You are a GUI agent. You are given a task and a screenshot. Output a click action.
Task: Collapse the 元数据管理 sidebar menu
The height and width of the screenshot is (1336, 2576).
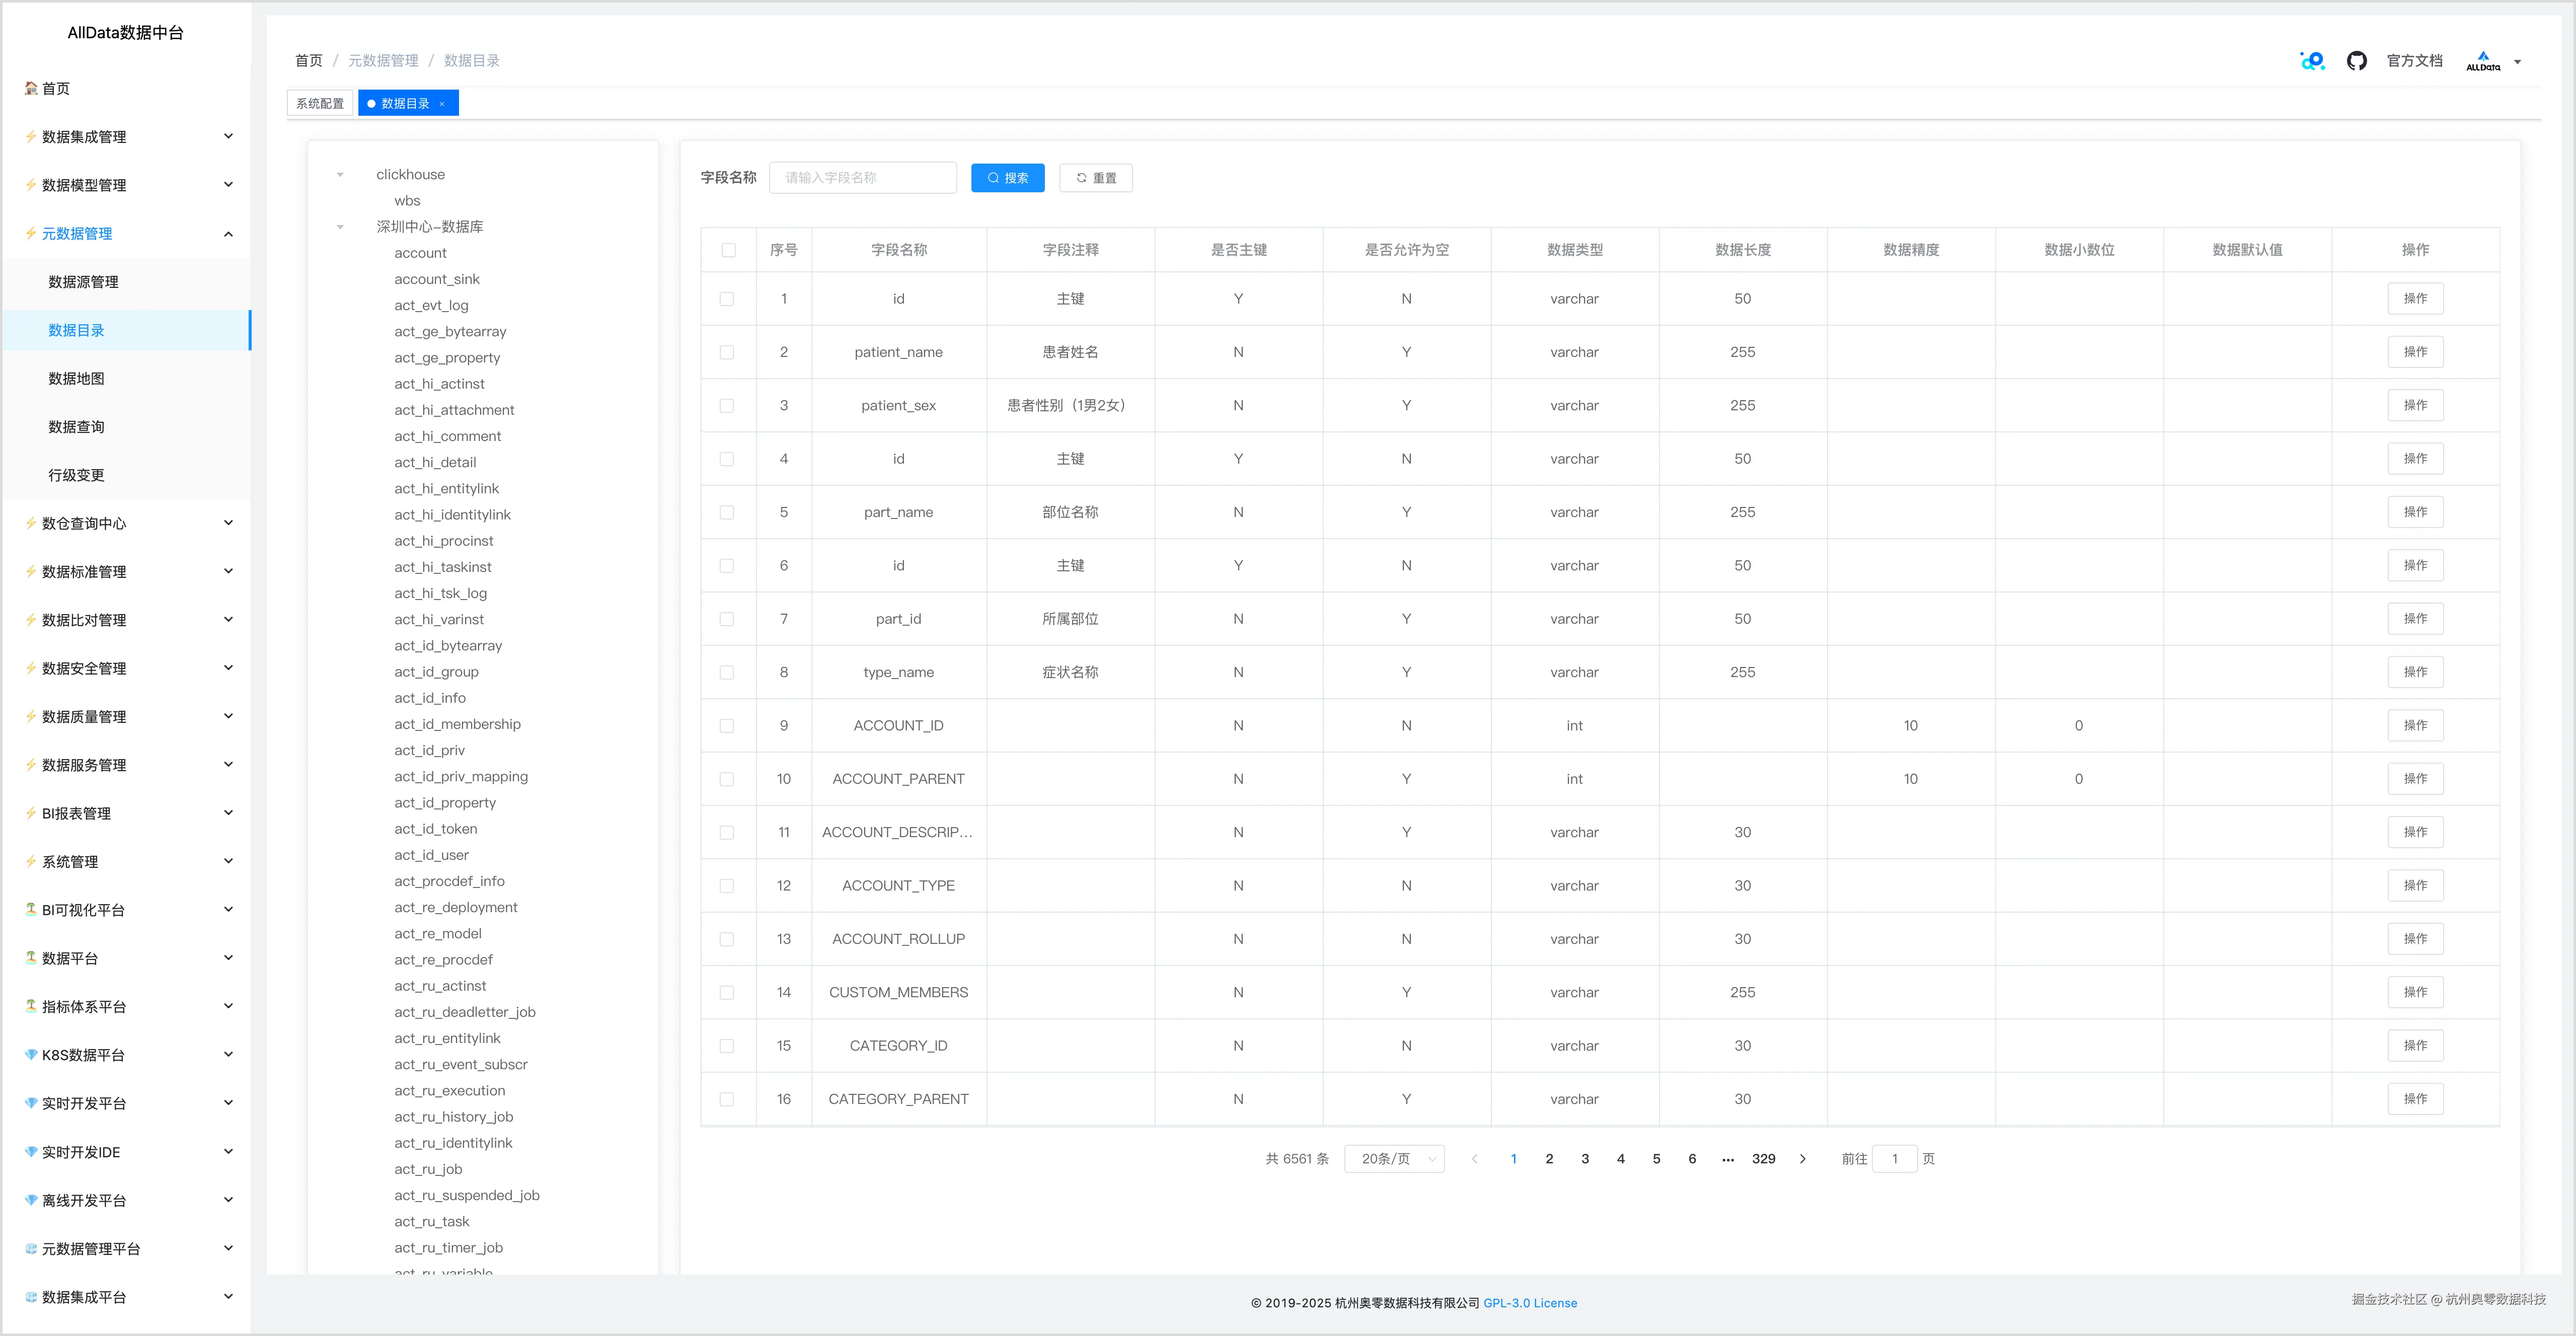(x=228, y=234)
